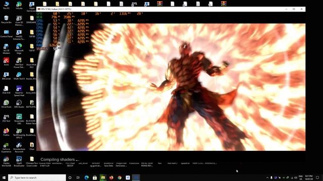323x181 pixels.
Task: Open Chimera Tool Crack Loader file
Action: (x=32, y=161)
